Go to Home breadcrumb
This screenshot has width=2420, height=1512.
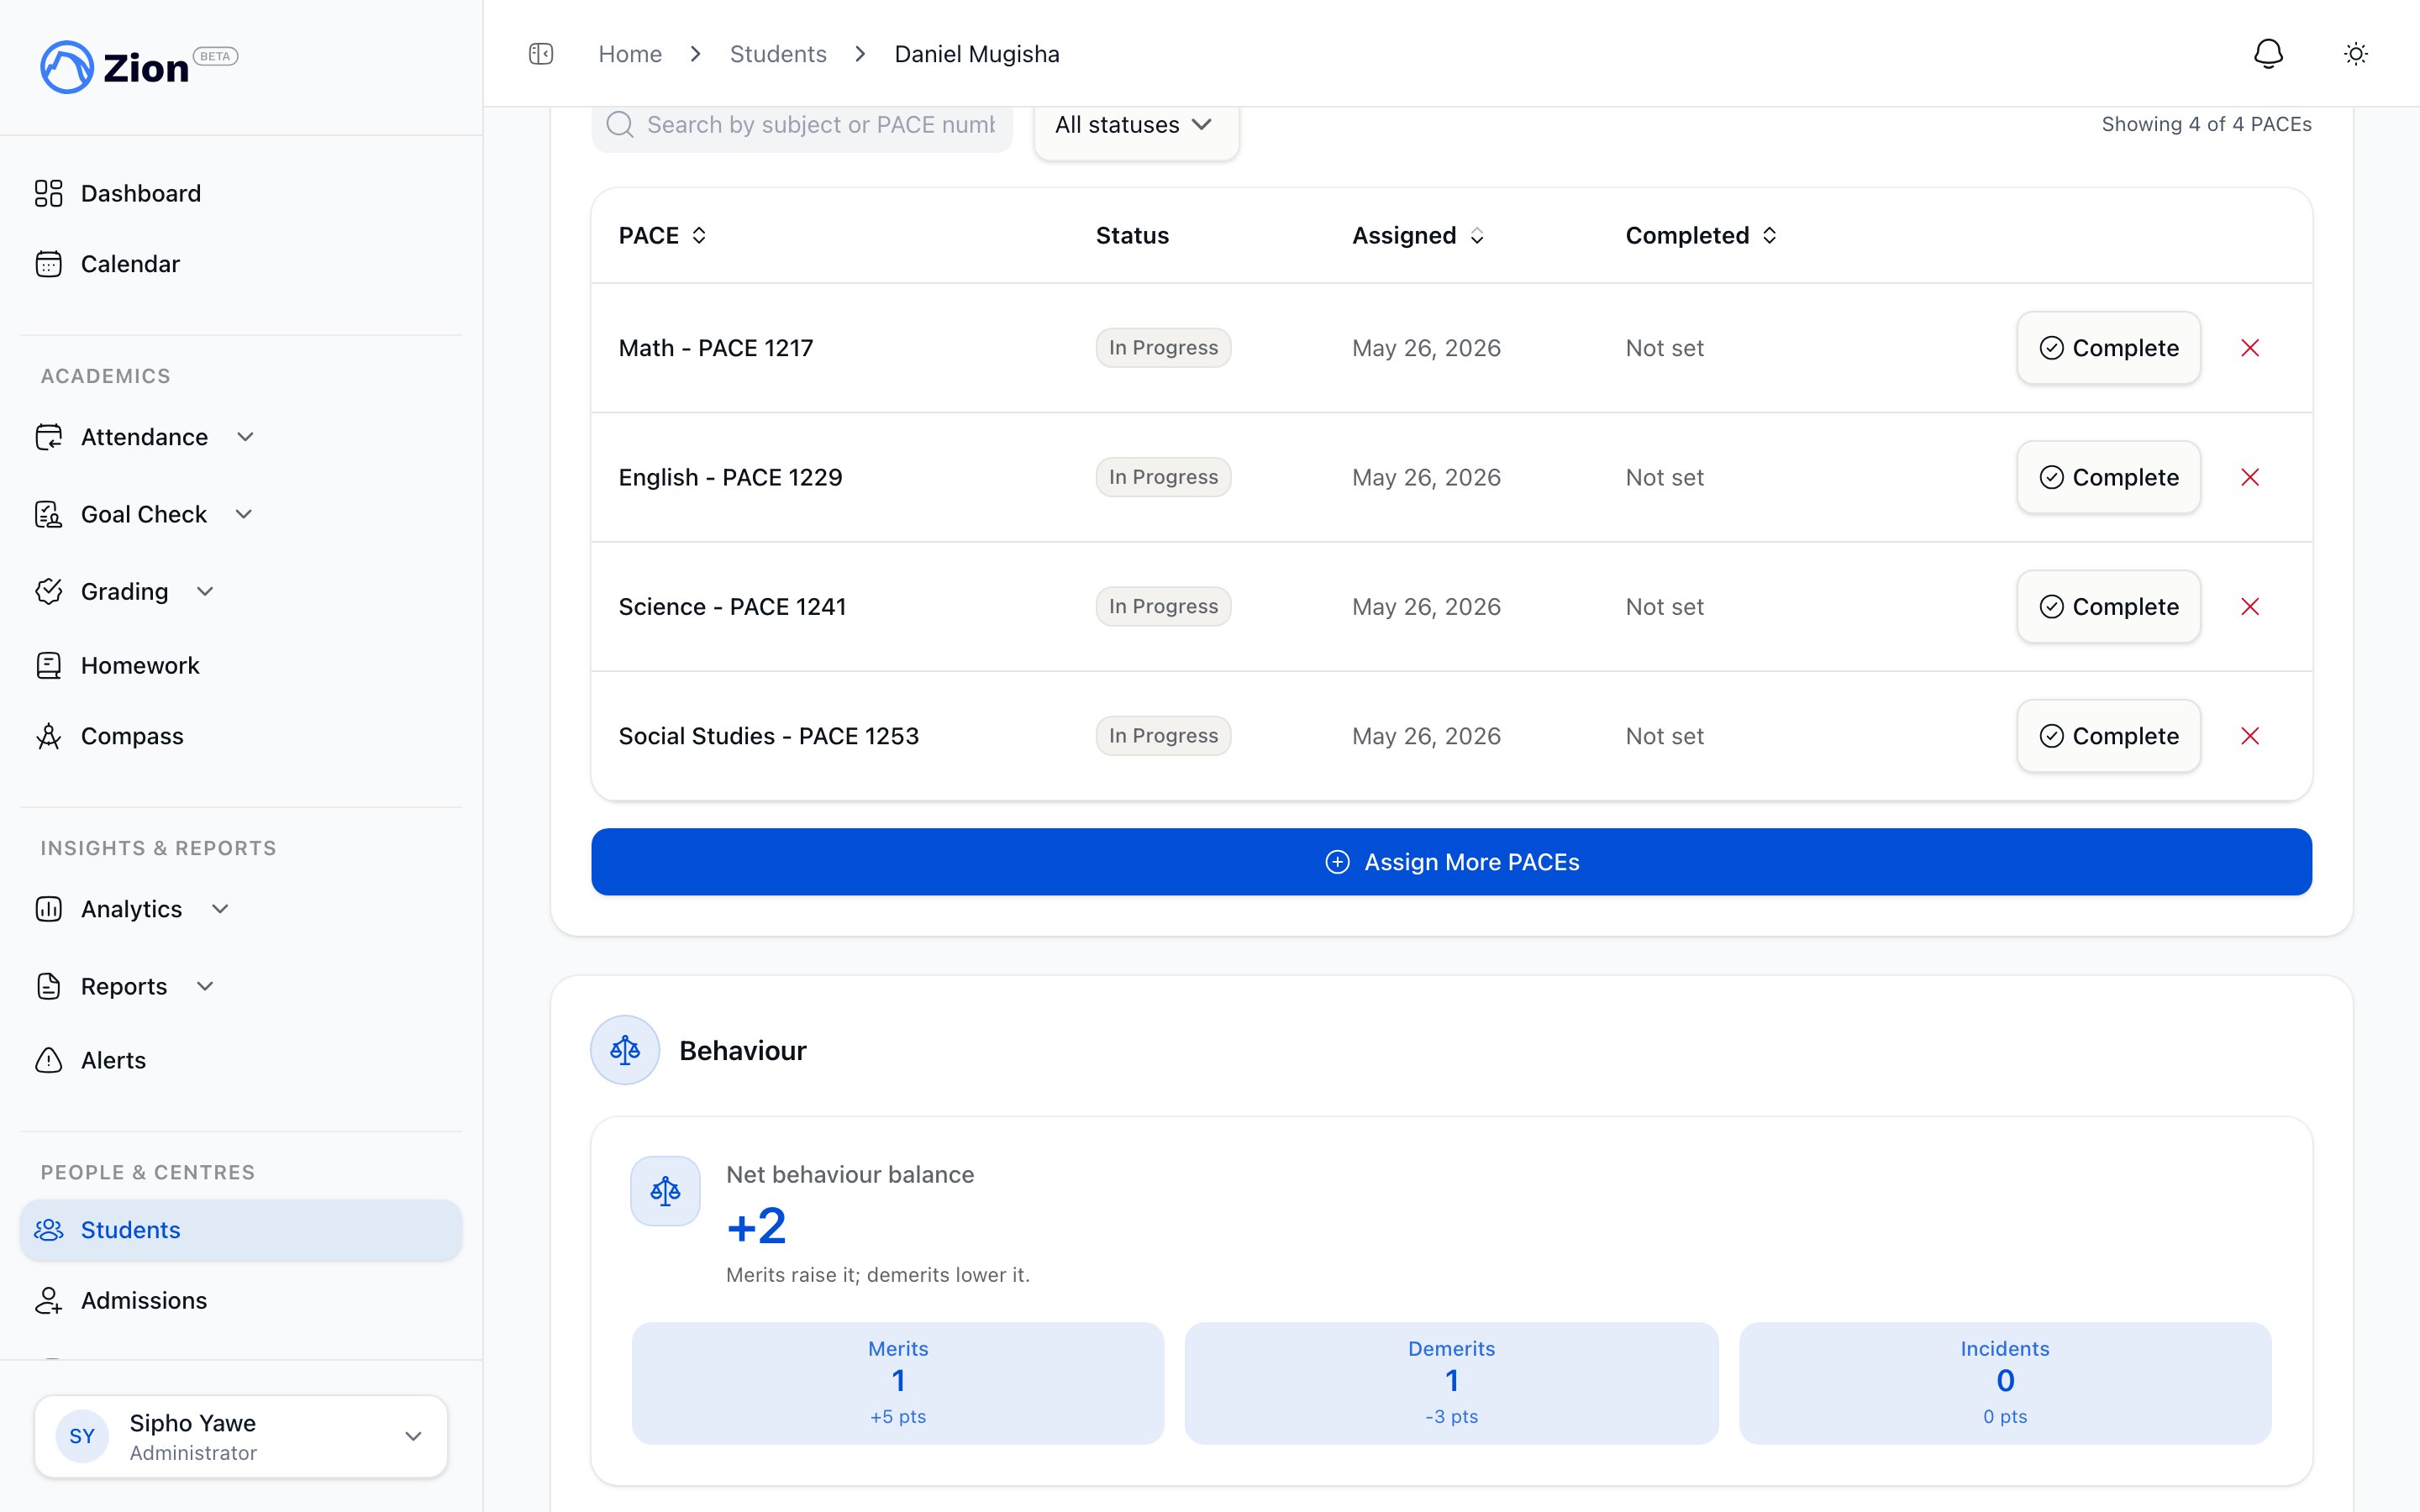pyautogui.click(x=630, y=54)
